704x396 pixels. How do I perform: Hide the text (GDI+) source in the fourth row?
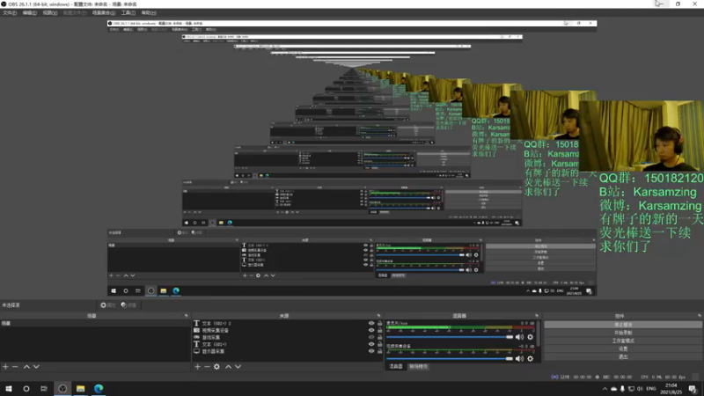coord(371,344)
